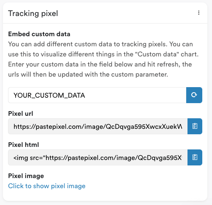Click the Tracking pixel card title
This screenshot has width=212, height=205.
[33, 13]
